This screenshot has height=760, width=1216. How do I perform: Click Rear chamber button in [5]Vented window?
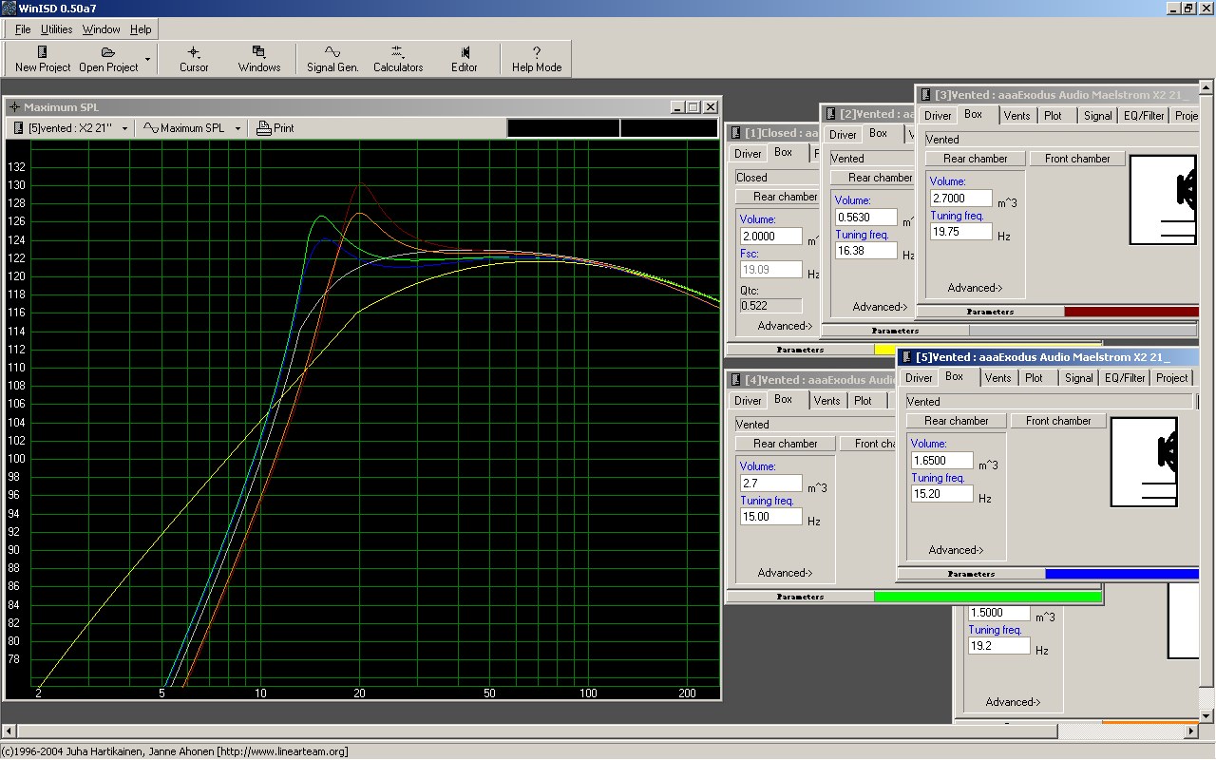956,421
